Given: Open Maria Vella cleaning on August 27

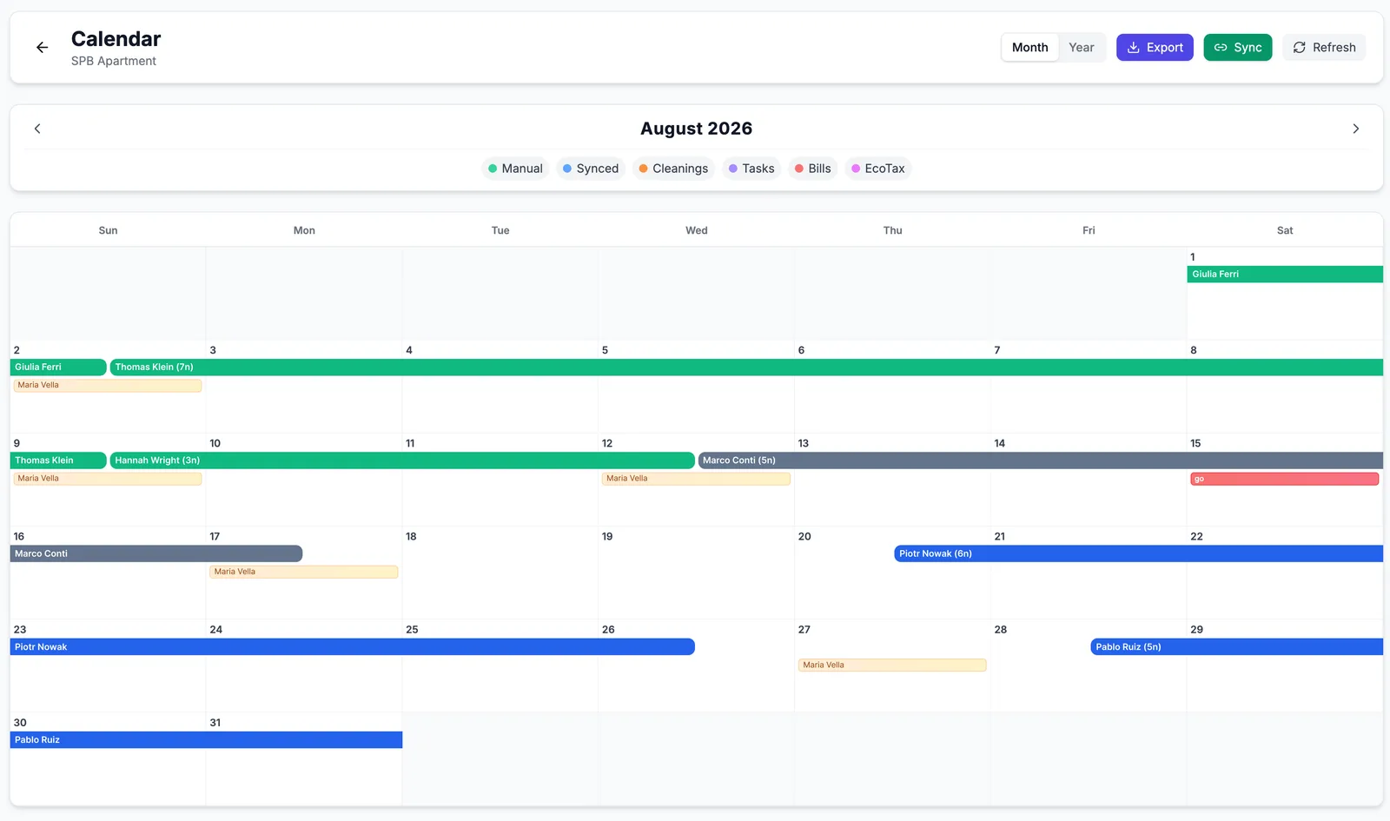Looking at the screenshot, I should click(892, 665).
